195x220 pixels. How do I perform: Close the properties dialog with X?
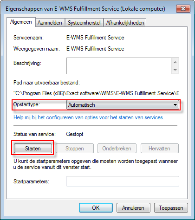point(183,8)
